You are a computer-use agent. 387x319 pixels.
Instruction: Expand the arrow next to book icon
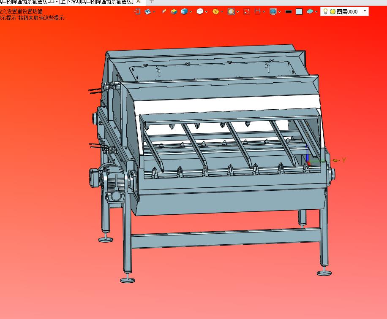point(154,12)
